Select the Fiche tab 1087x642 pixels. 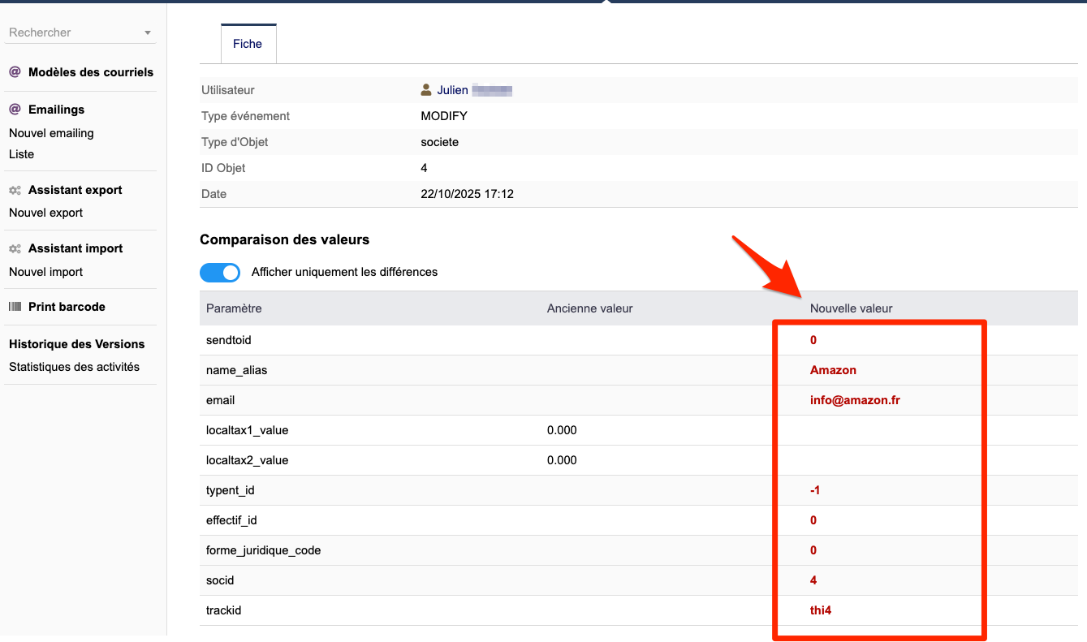248,44
